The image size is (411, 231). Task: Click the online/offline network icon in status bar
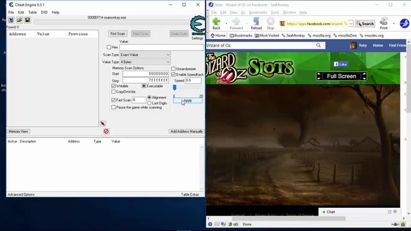click(x=396, y=224)
